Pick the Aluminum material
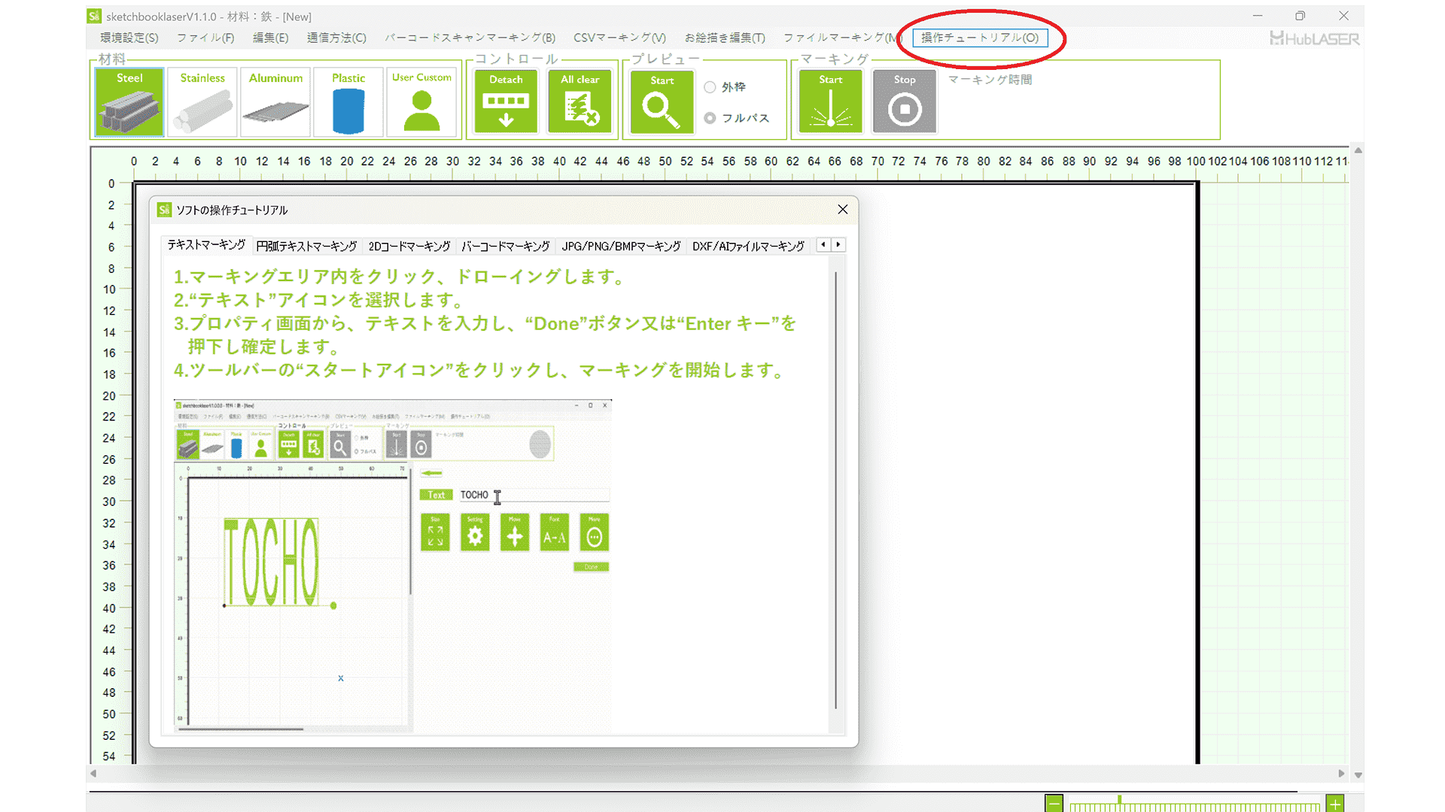The height and width of the screenshot is (812, 1445). (275, 102)
